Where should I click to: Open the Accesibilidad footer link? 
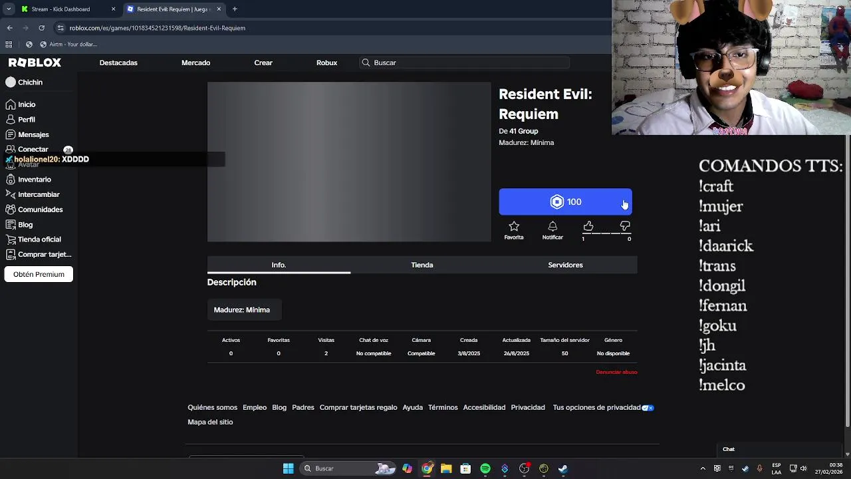point(484,407)
